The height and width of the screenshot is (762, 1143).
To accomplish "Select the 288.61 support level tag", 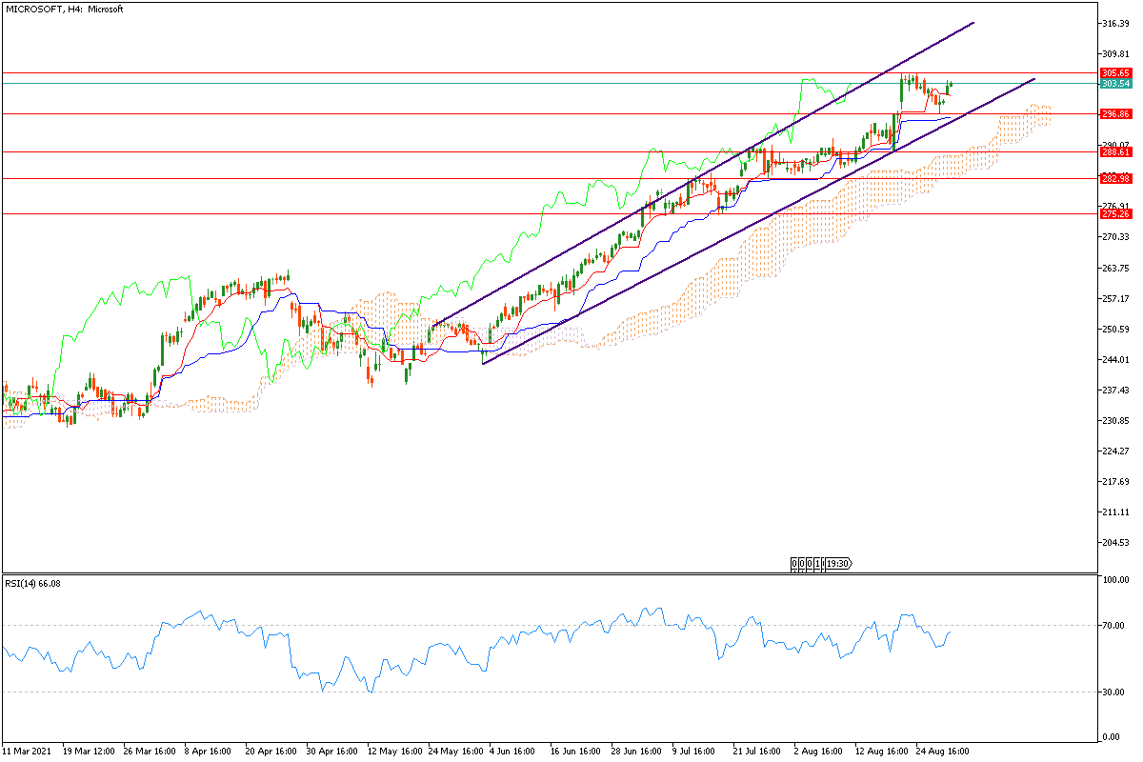I will [x=1115, y=151].
